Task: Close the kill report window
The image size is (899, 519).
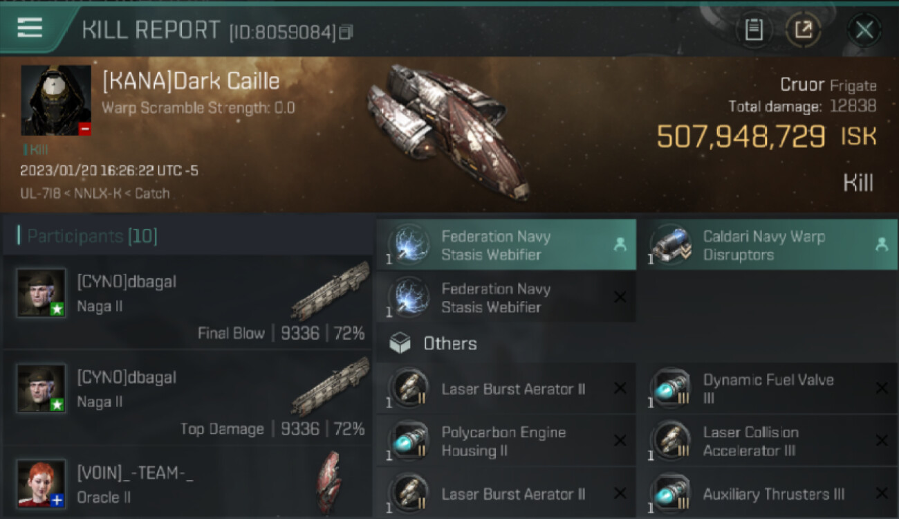Action: pyautogui.click(x=864, y=30)
